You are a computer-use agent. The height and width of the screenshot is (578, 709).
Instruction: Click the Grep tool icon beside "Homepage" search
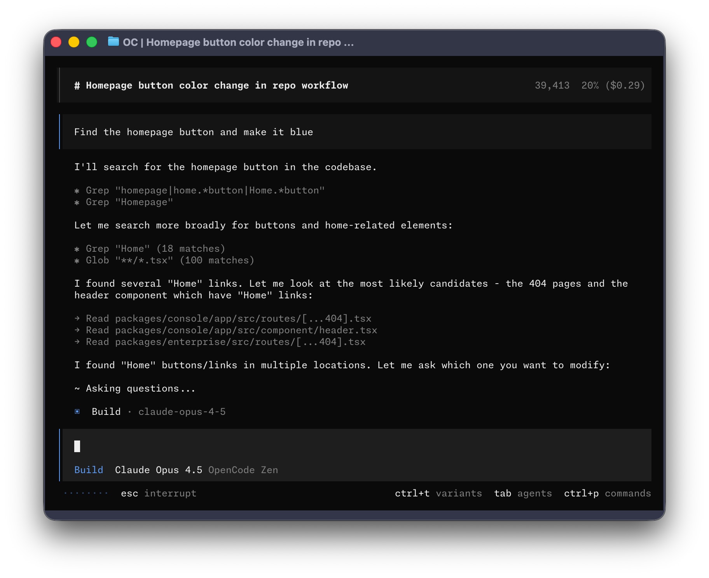tap(78, 202)
